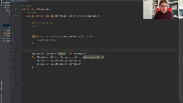Click the "ciao!" string literal
This screenshot has width=183, height=103.
pyautogui.click(x=46, y=23)
